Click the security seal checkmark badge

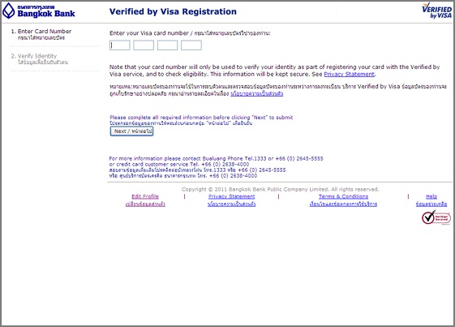click(436, 217)
